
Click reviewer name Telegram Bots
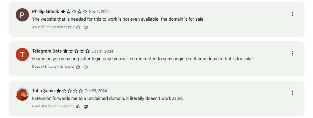(47, 51)
